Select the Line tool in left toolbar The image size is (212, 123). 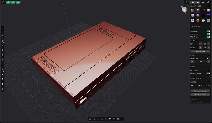pos(2,31)
